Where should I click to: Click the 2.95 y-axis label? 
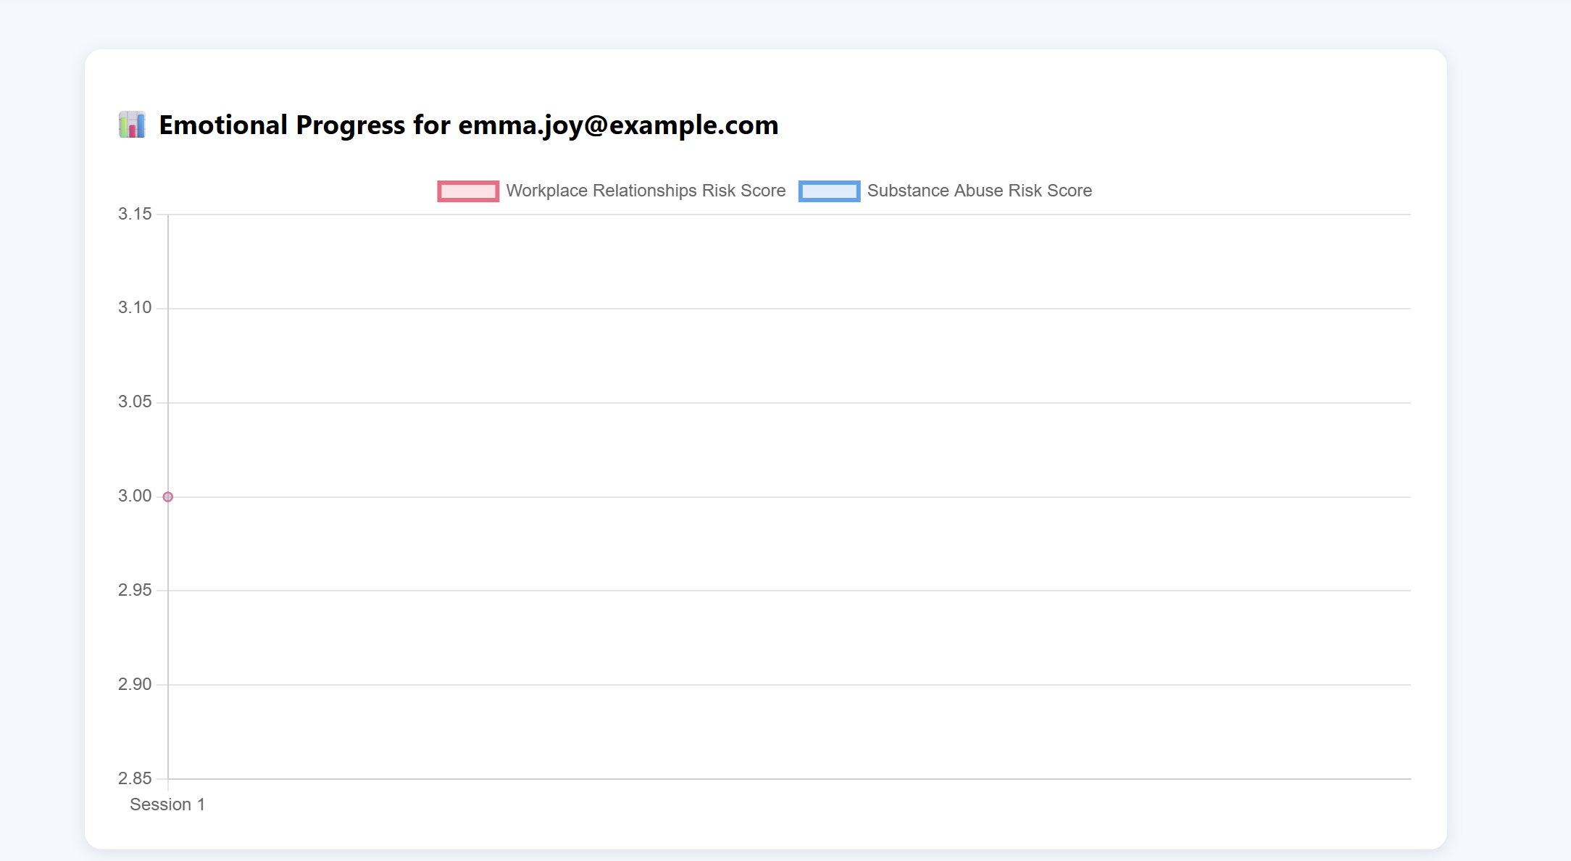pos(135,591)
